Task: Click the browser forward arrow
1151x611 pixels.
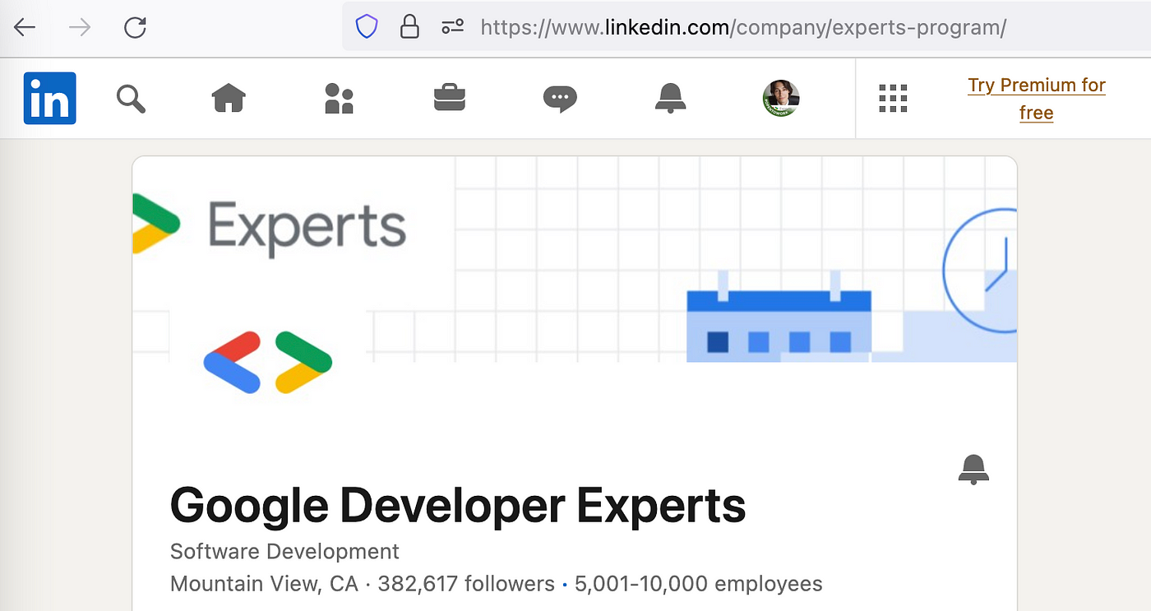Action: tap(80, 27)
